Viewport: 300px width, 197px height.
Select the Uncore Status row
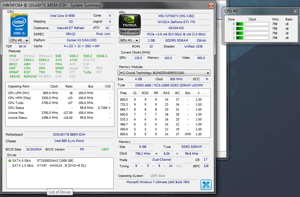pos(59,118)
